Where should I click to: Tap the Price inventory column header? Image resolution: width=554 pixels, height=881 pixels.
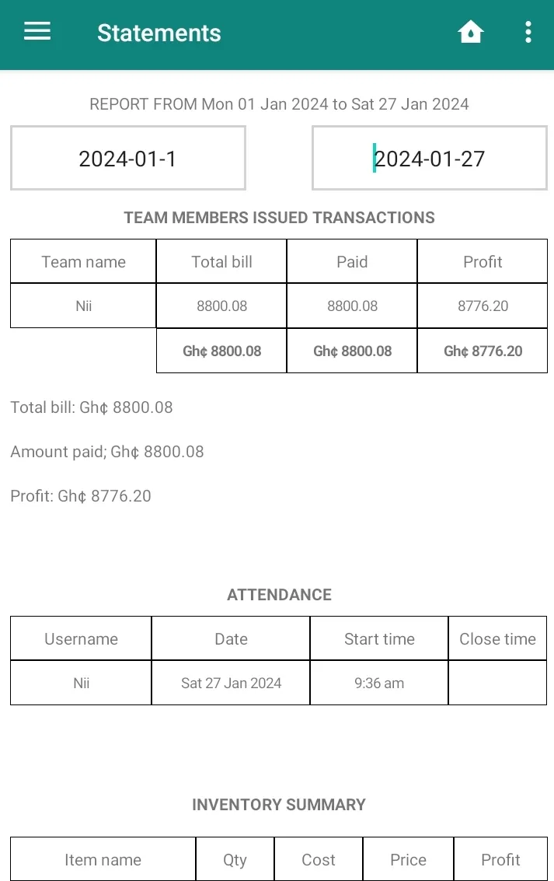[x=408, y=859]
